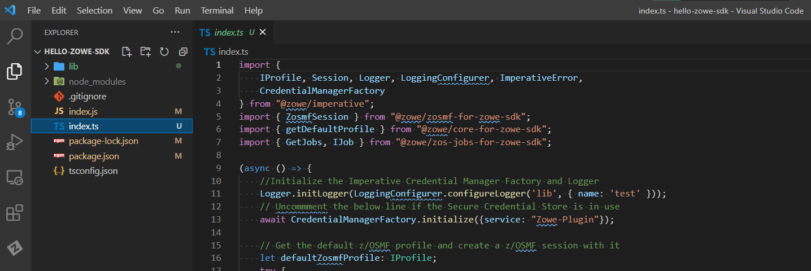The height and width of the screenshot is (271, 811).
Task: Open the View menu
Action: [133, 10]
